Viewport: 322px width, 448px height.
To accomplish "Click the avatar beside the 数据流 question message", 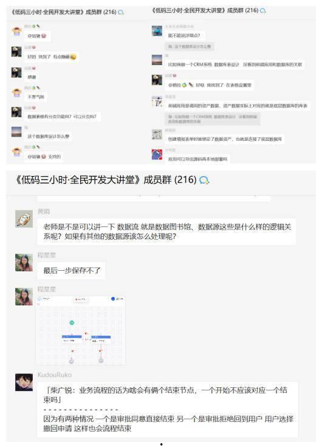I will (24, 219).
